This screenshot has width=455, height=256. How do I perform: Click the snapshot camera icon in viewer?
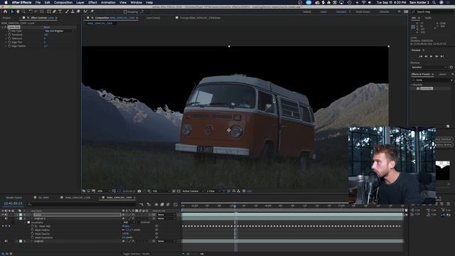(x=139, y=191)
